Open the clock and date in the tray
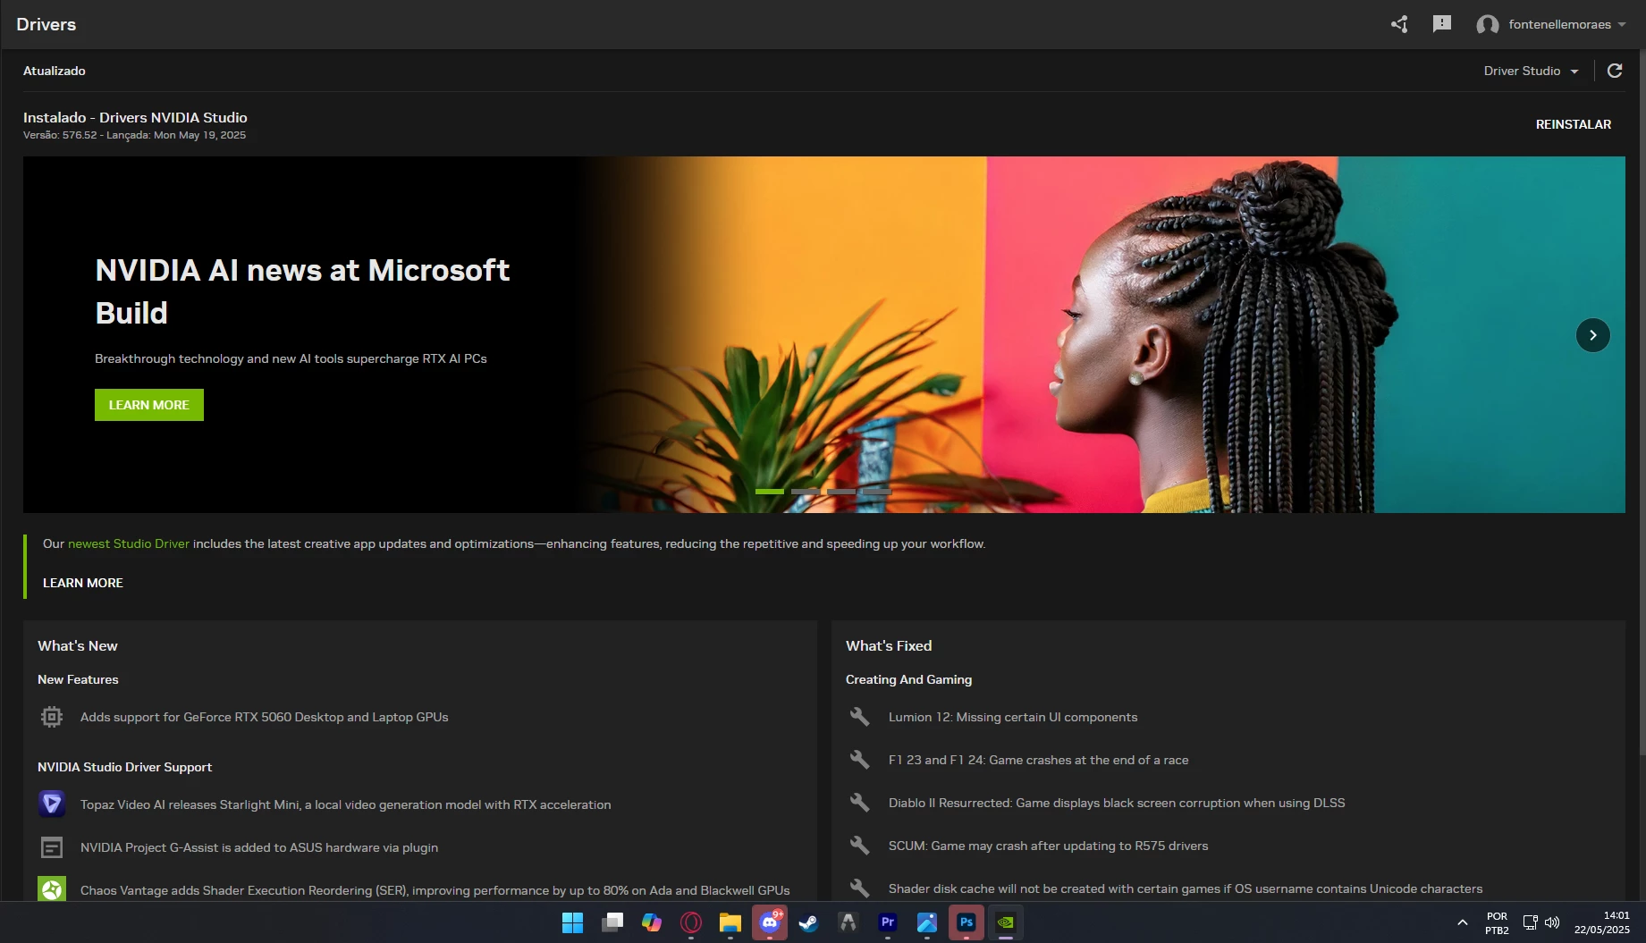Image resolution: width=1646 pixels, height=943 pixels. pyautogui.click(x=1602, y=922)
